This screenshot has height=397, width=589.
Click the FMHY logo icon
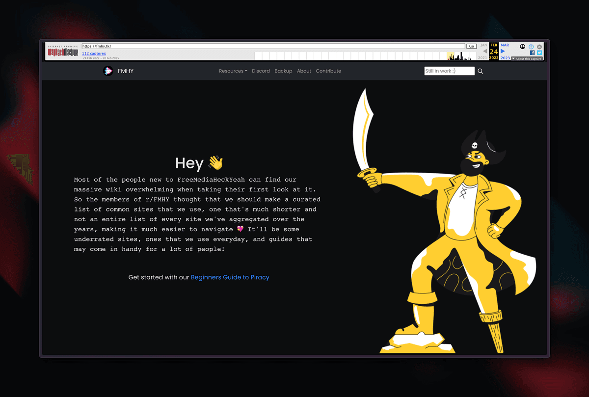(108, 71)
